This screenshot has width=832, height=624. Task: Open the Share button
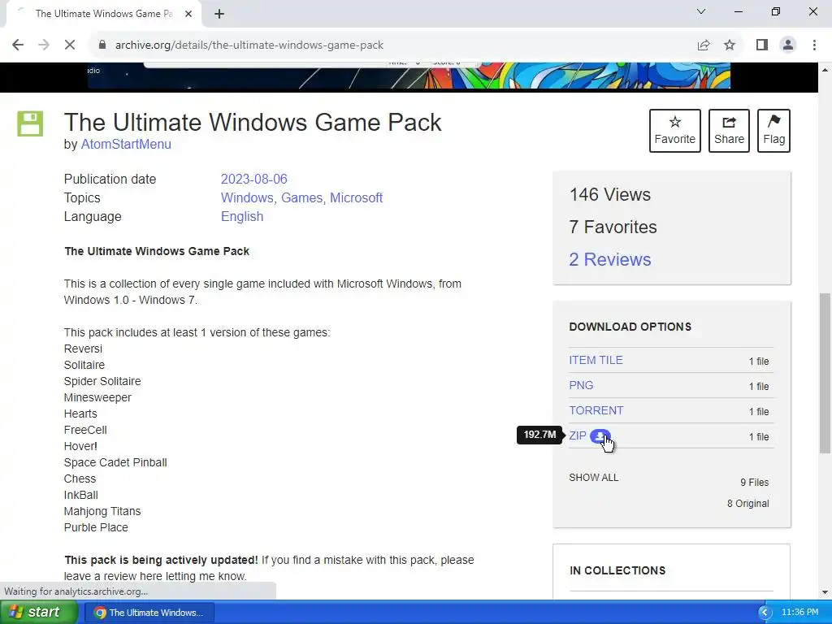729,131
